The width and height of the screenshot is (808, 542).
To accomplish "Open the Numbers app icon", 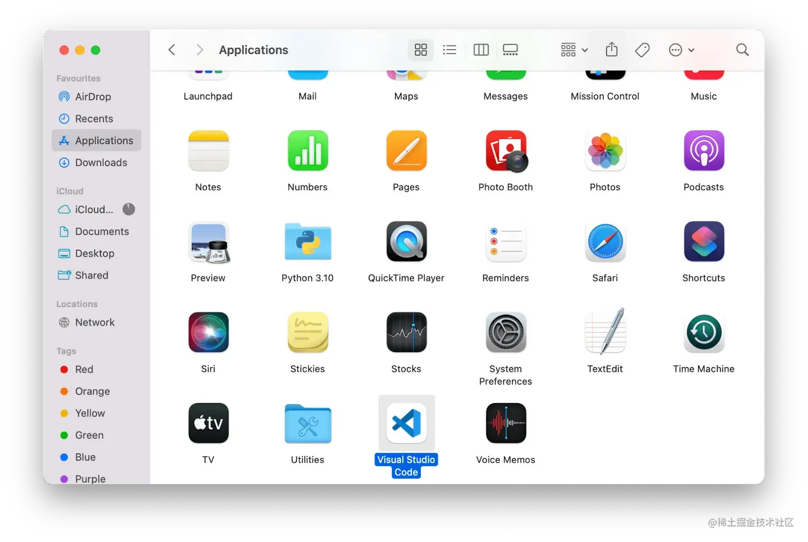I will click(308, 151).
